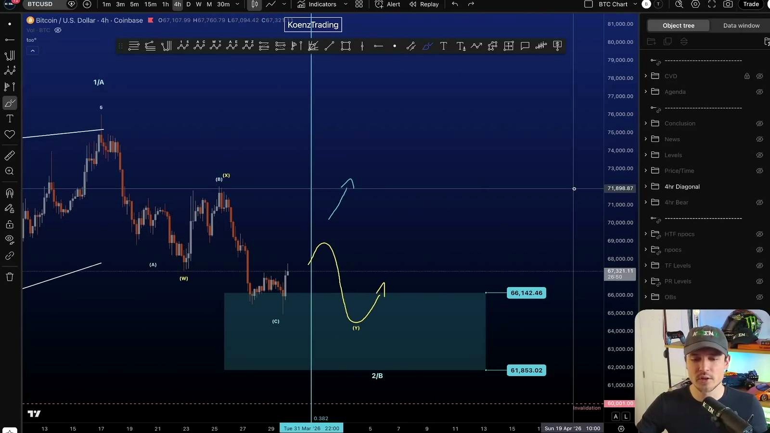Collapse the indicator legend chevron
The height and width of the screenshot is (433, 770).
33,51
